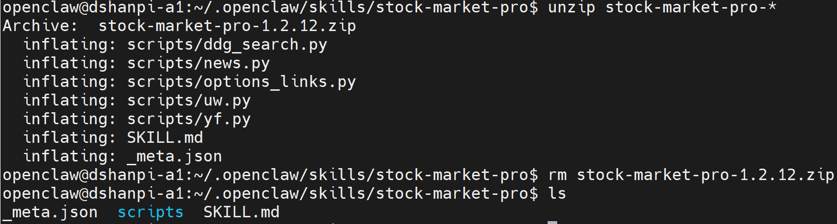The image size is (837, 224).
Task: Click the scripts/ddg_search.py filename in output
Action: [227, 45]
